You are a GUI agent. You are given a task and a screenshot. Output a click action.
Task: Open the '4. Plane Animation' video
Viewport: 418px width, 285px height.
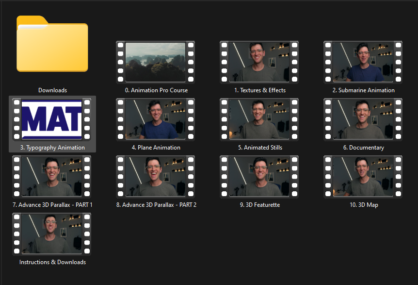pos(155,119)
